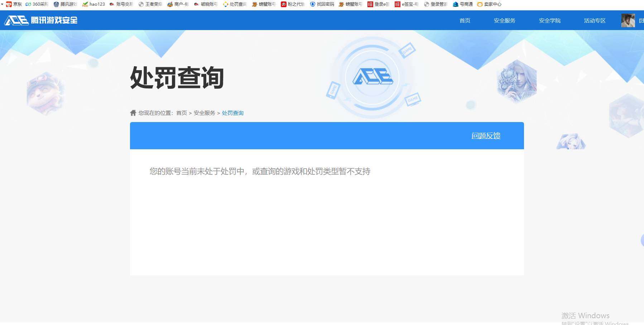Image resolution: width=644 pixels, height=325 pixels.
Task: Click the user avatar in the navbar
Action: pyautogui.click(x=628, y=20)
